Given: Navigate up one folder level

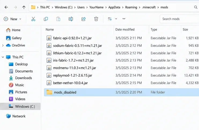Looking at the screenshot, I should pyautogui.click(x=24, y=7).
